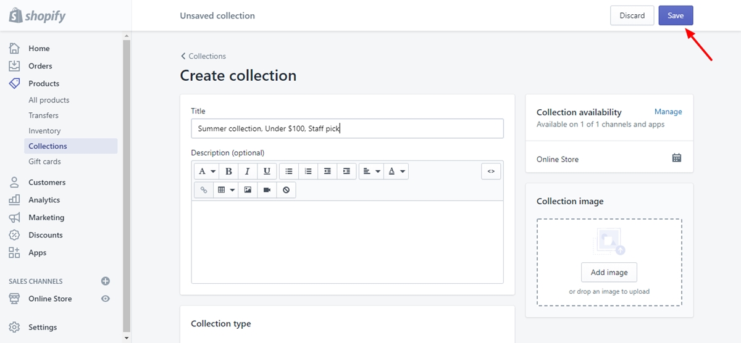Click into the Title input field
This screenshot has width=741, height=343.
point(347,128)
